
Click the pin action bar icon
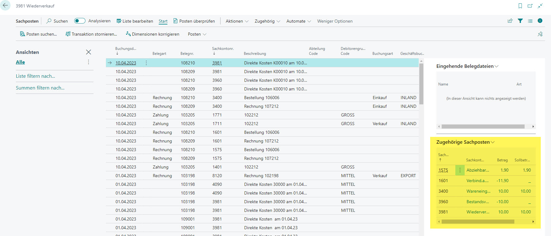pos(540,34)
